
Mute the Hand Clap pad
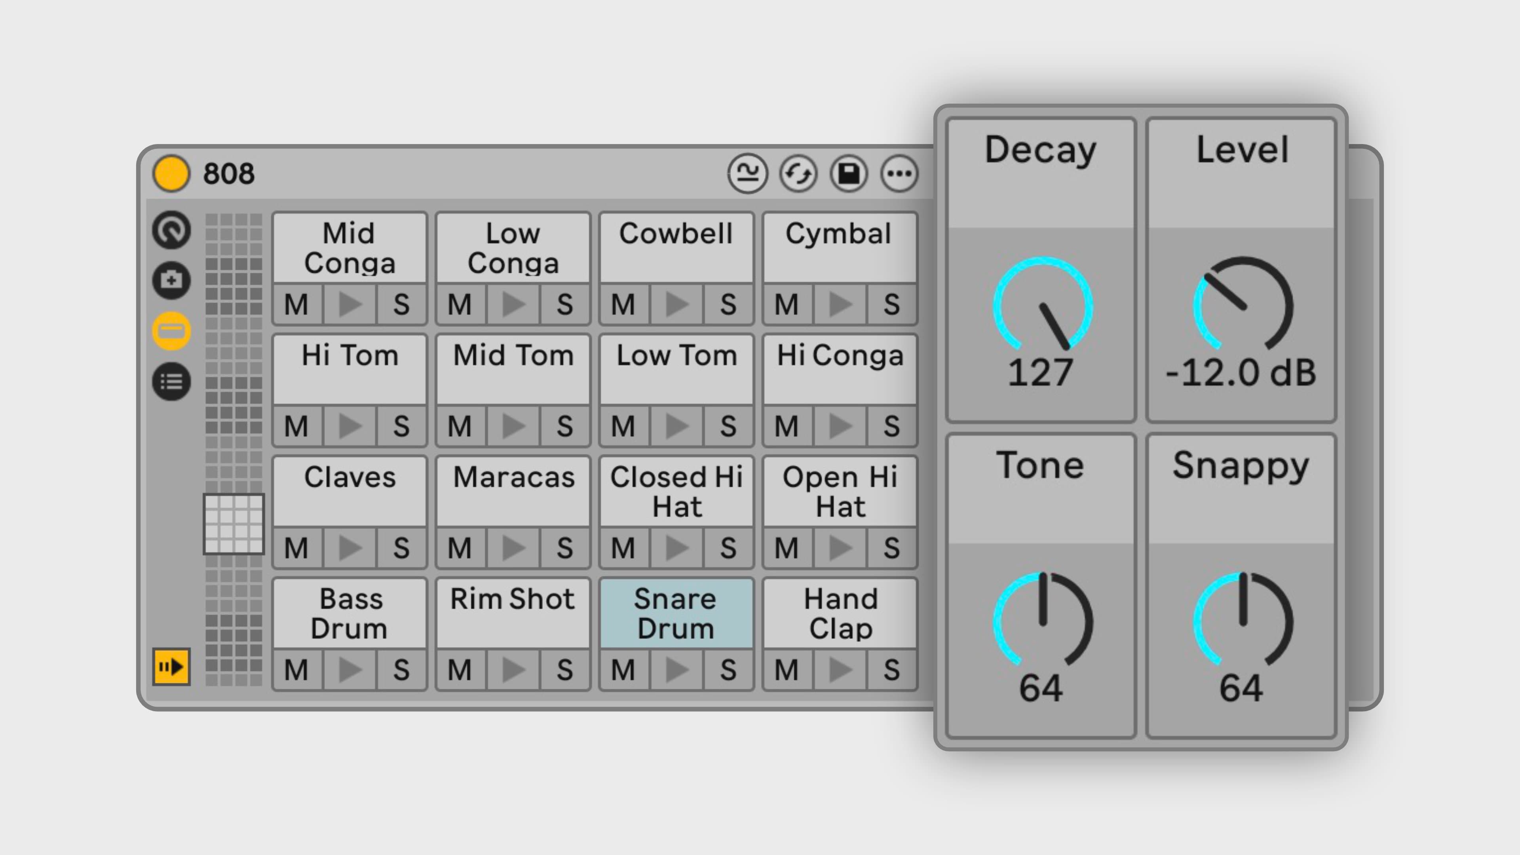[x=788, y=670]
